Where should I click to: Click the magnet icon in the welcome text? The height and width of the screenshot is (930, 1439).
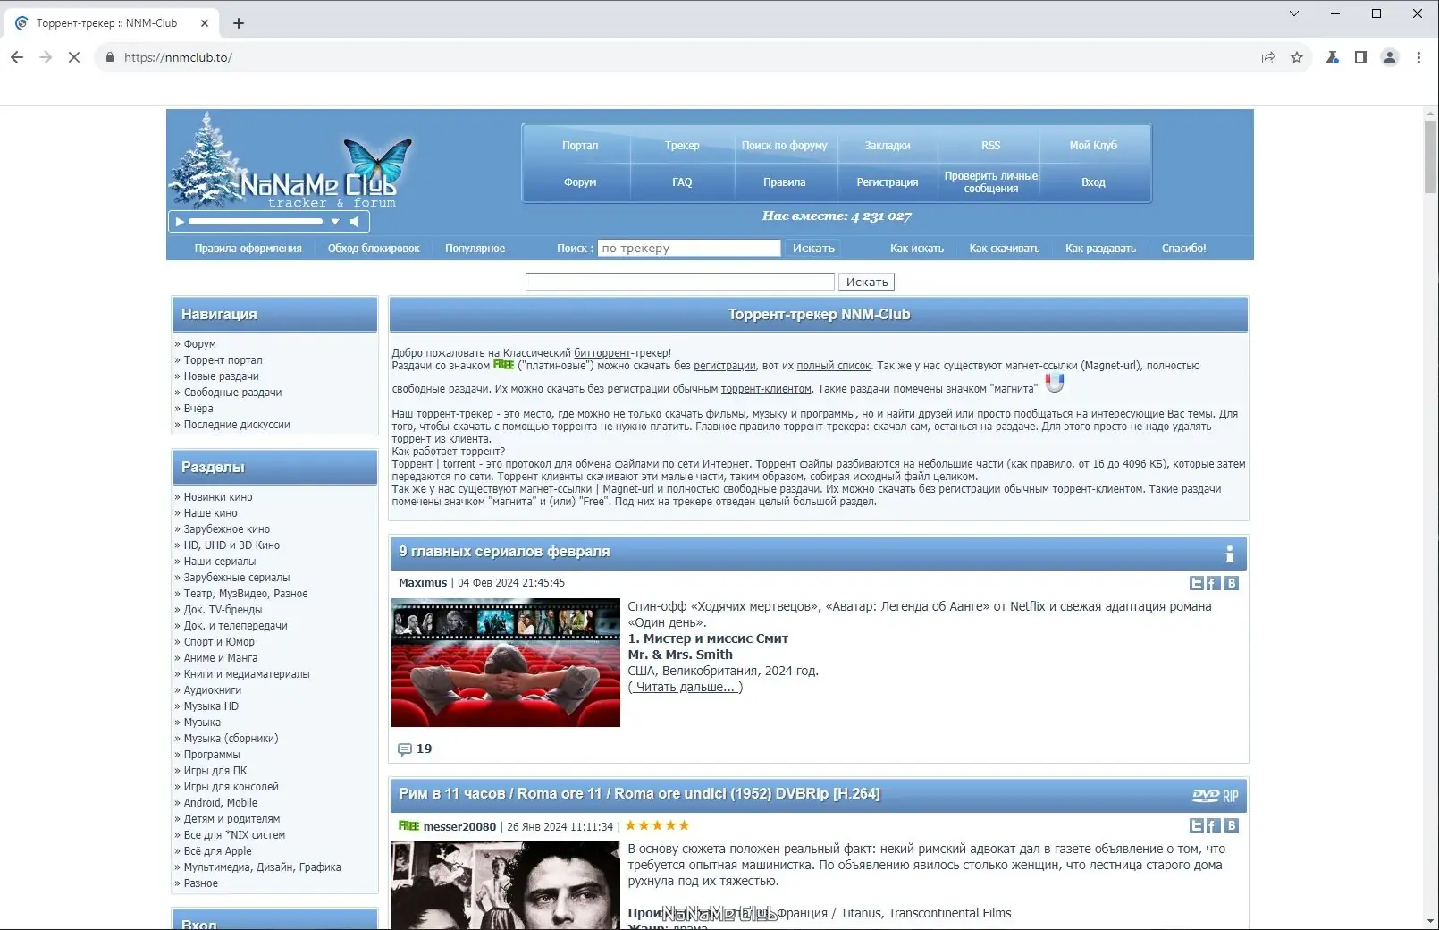pos(1056,384)
